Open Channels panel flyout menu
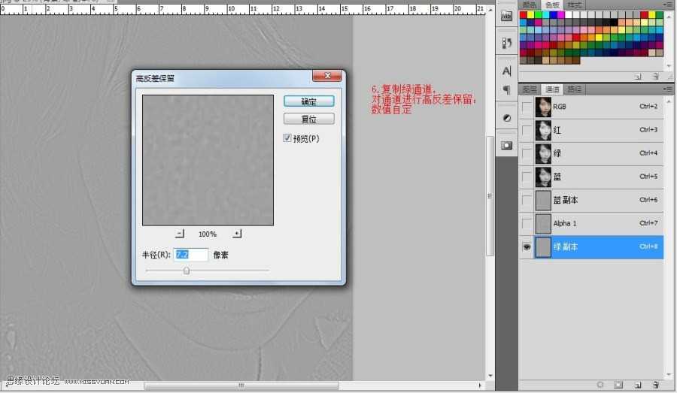The image size is (677, 393). click(667, 89)
